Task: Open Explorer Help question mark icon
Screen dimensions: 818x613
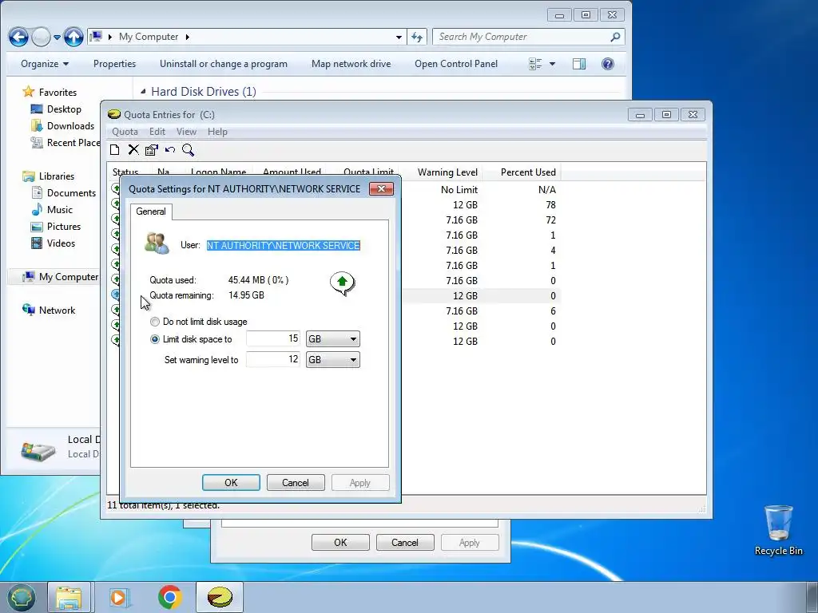Action: pyautogui.click(x=608, y=64)
